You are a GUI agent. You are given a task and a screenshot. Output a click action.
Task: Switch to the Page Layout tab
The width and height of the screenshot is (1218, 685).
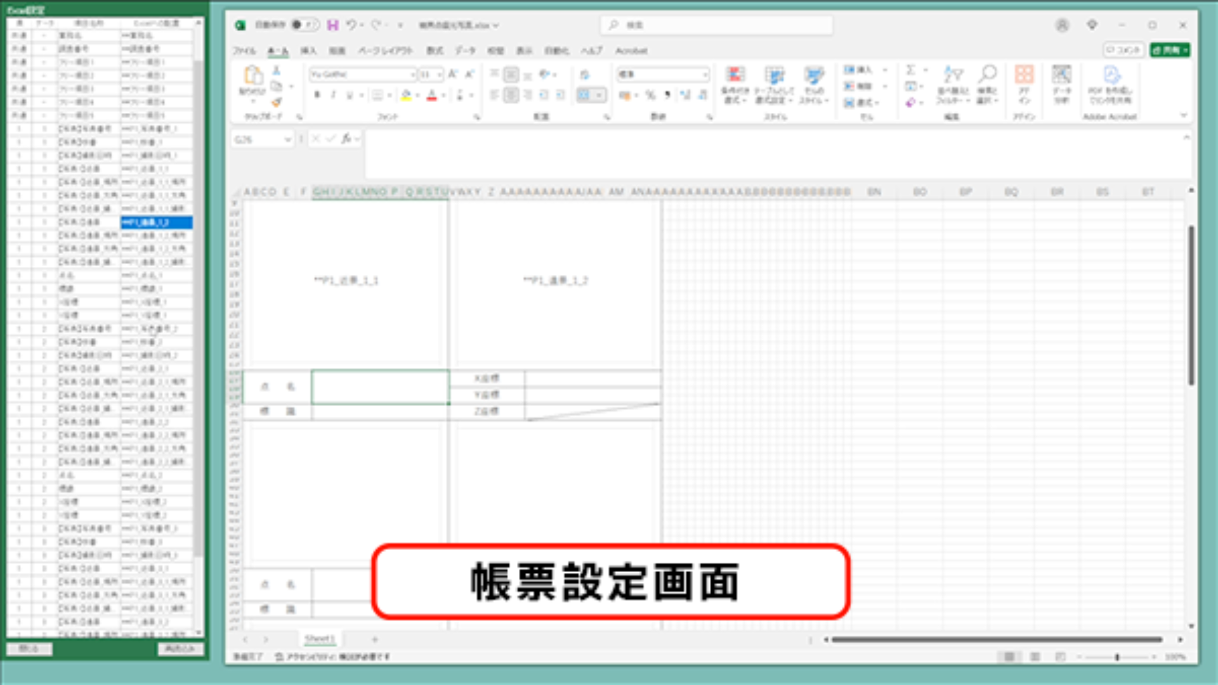[x=385, y=51]
